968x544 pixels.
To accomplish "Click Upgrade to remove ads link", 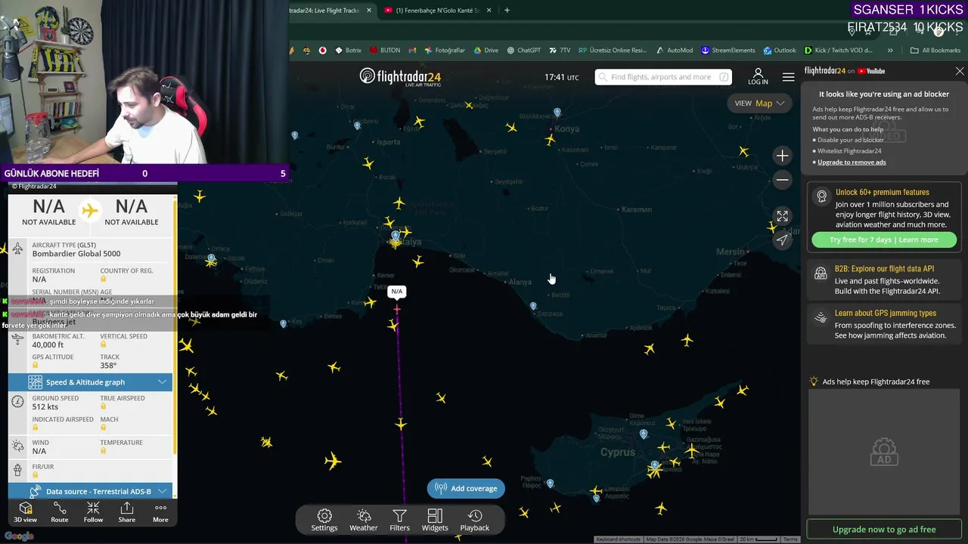I will coord(852,162).
